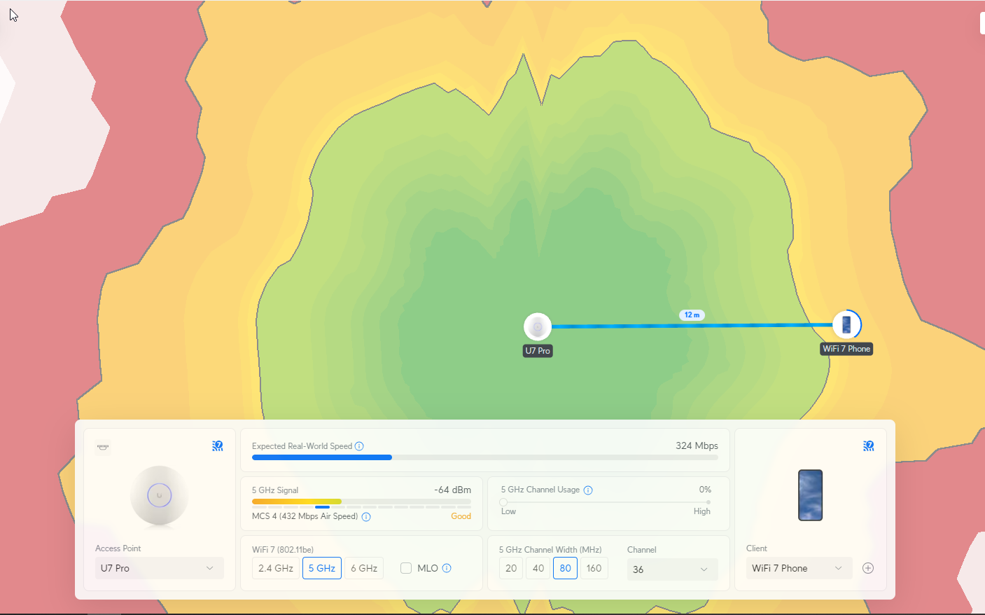Click the 5 GHz Channel Usage slider handle
The height and width of the screenshot is (615, 985).
[503, 502]
